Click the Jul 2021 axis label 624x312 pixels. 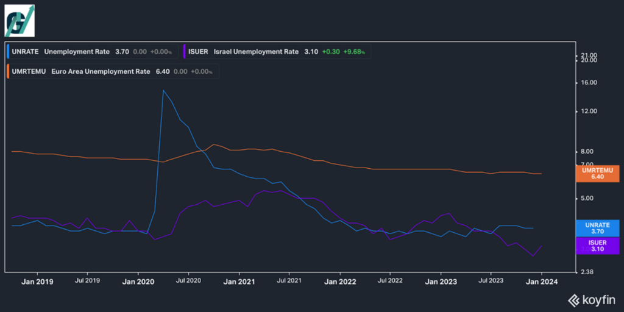pyautogui.click(x=288, y=281)
